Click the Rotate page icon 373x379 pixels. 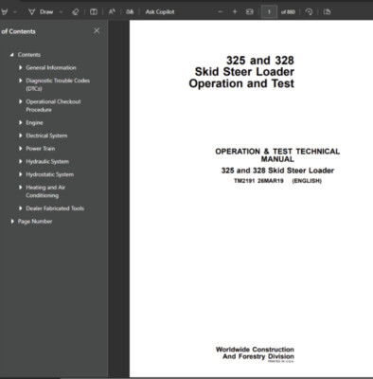click(x=309, y=12)
